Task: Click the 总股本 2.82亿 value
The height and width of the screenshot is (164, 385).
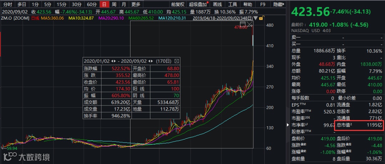Action: point(375,112)
